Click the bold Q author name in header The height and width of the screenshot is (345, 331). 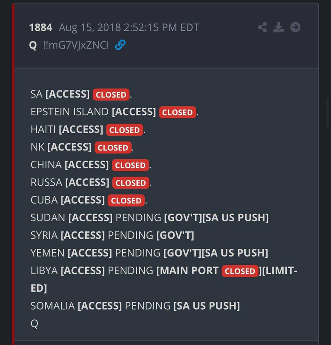point(33,45)
